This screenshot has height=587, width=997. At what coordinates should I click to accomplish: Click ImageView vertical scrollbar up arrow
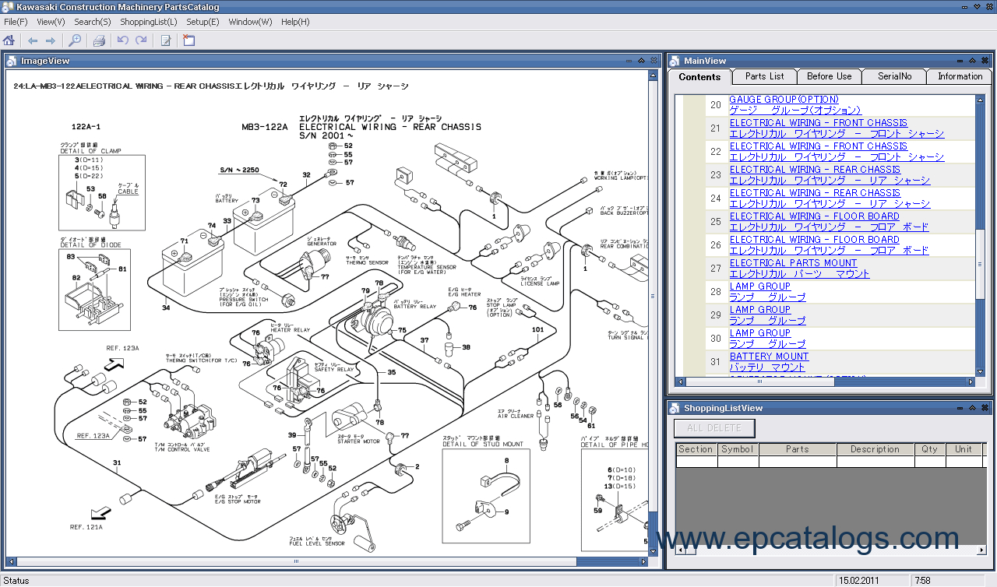point(653,76)
